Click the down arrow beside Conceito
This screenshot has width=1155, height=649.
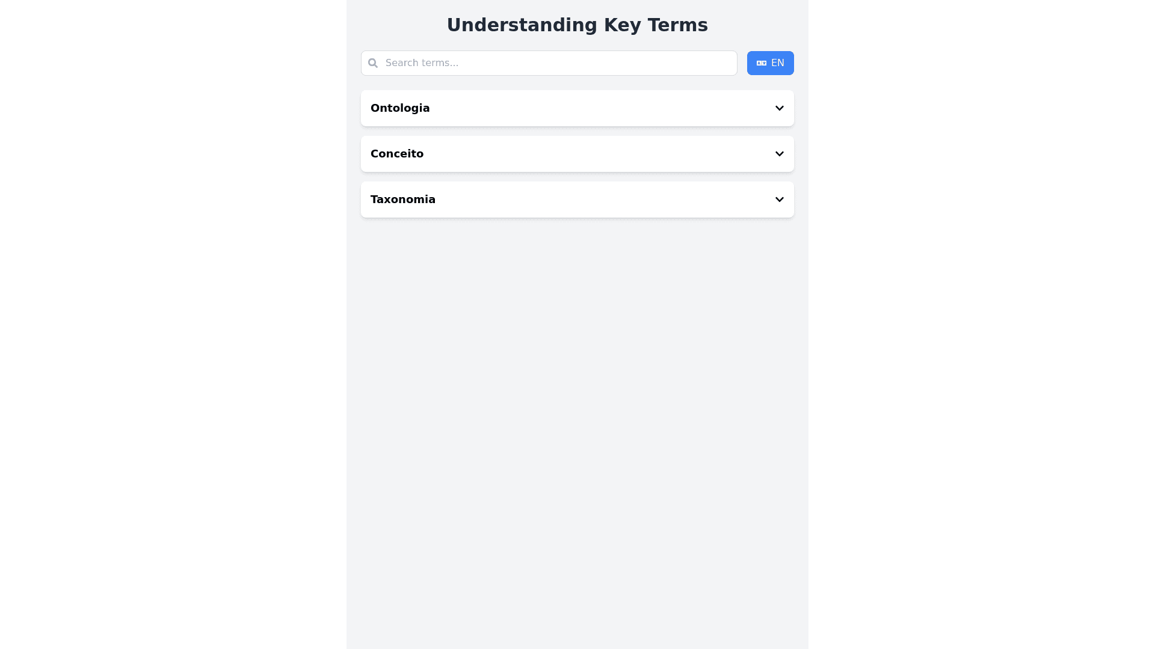point(779,154)
